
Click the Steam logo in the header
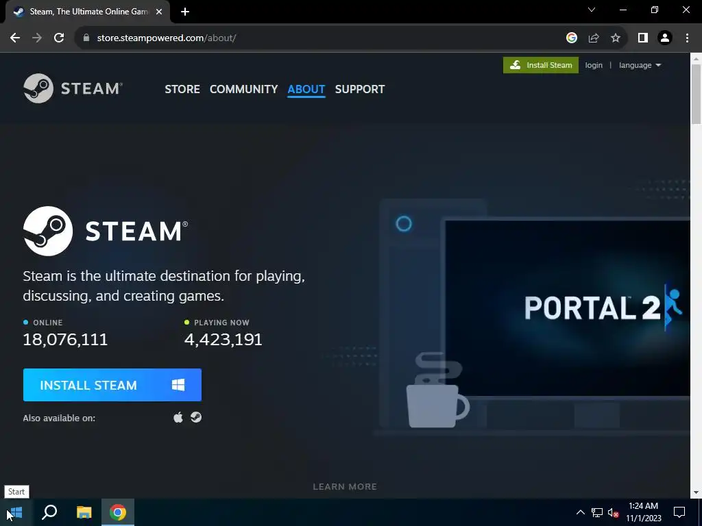[73, 88]
